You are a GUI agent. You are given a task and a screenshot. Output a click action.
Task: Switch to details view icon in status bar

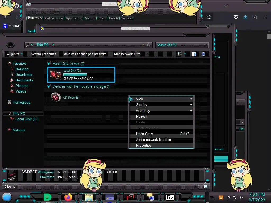click(x=198, y=186)
